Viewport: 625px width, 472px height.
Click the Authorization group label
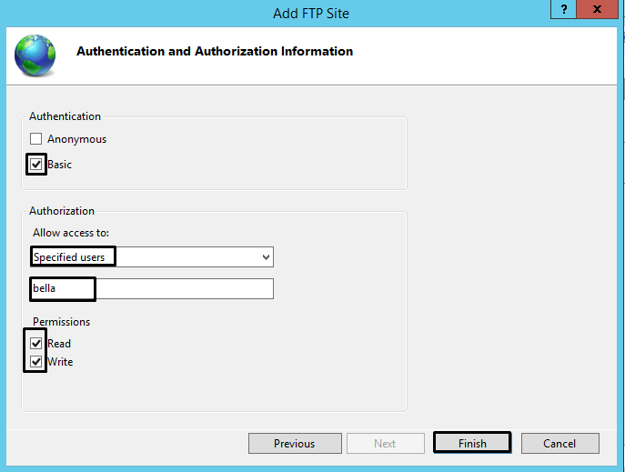(62, 211)
